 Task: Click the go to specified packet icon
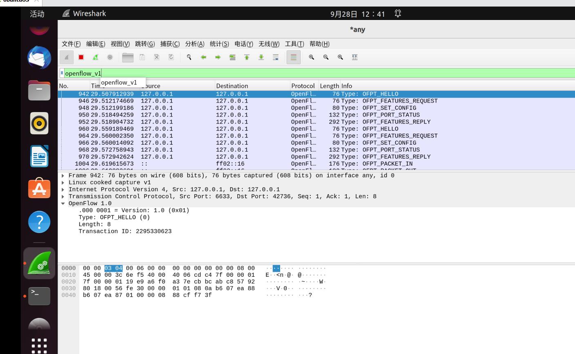[232, 57]
